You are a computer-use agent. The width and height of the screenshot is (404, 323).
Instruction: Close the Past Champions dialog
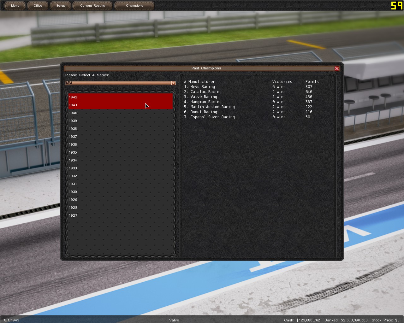(337, 68)
